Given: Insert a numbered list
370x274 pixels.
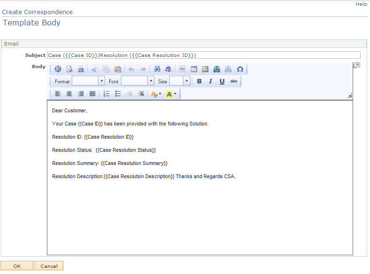Looking at the screenshot, I should tap(106, 94).
